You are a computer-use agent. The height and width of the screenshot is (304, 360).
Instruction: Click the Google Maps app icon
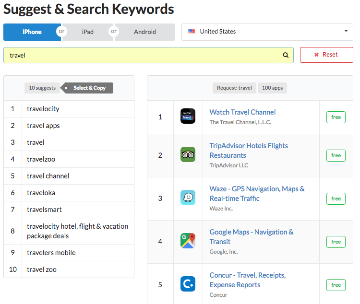pos(188,241)
